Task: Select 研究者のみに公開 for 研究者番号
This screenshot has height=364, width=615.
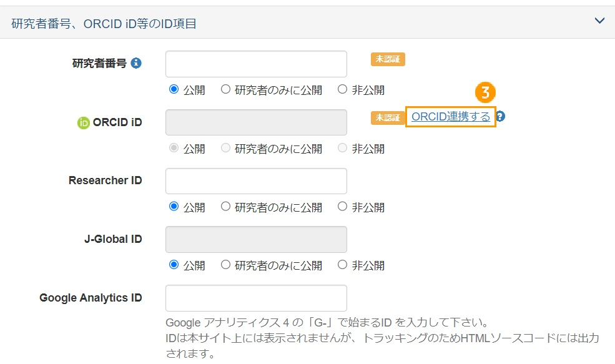Action: pyautogui.click(x=225, y=89)
